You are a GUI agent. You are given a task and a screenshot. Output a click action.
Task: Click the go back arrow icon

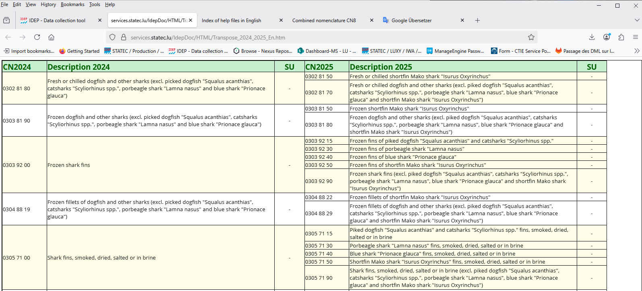click(8, 37)
